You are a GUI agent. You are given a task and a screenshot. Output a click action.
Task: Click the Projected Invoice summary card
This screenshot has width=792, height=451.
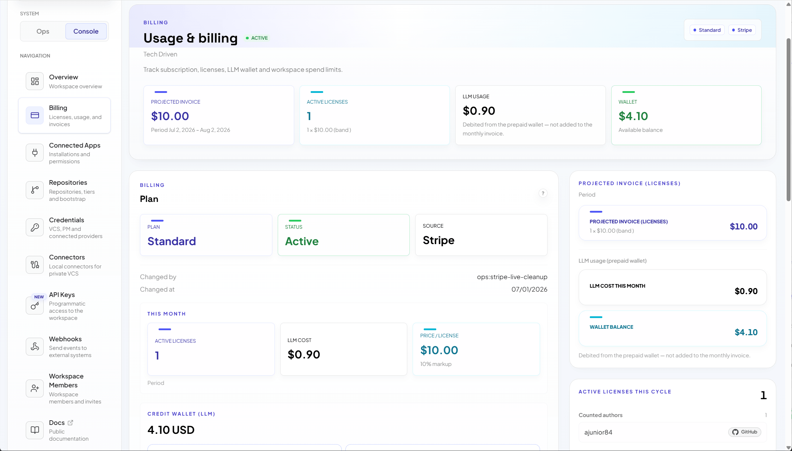219,115
